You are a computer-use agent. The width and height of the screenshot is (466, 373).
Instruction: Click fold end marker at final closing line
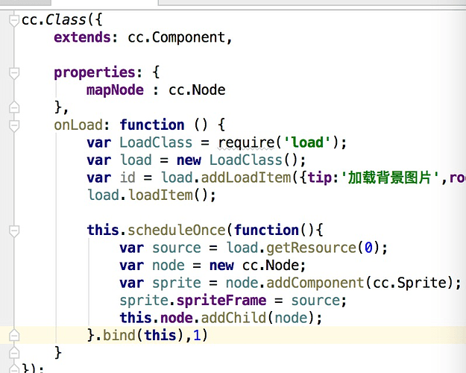pos(14,369)
